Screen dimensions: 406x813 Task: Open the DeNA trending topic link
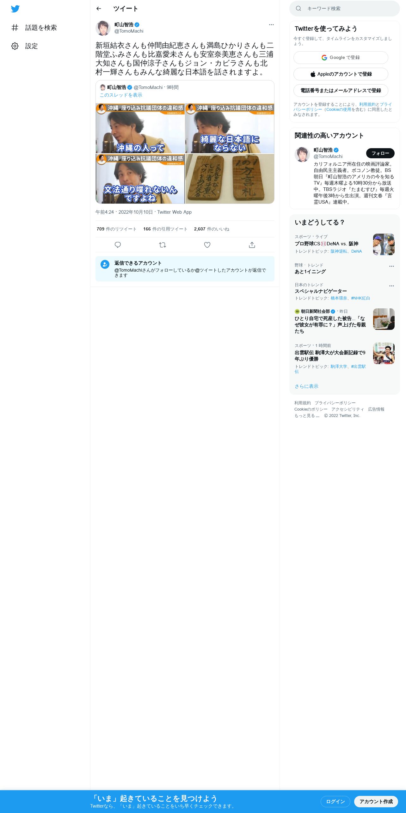(356, 251)
